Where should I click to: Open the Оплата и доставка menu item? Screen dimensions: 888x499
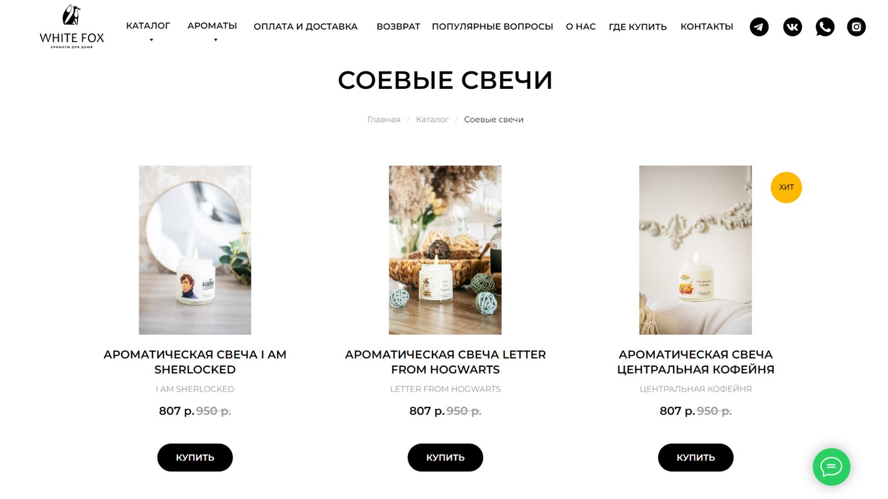click(305, 27)
